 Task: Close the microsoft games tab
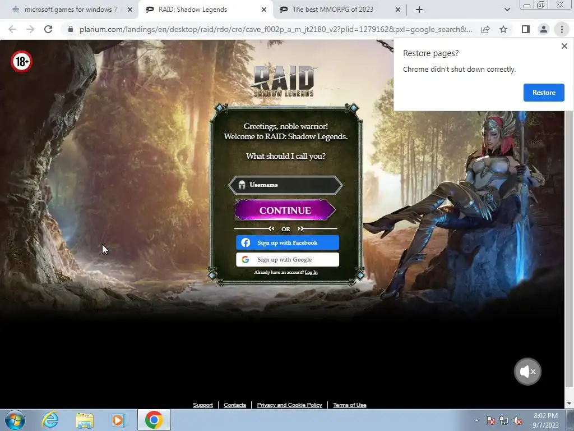click(x=130, y=10)
